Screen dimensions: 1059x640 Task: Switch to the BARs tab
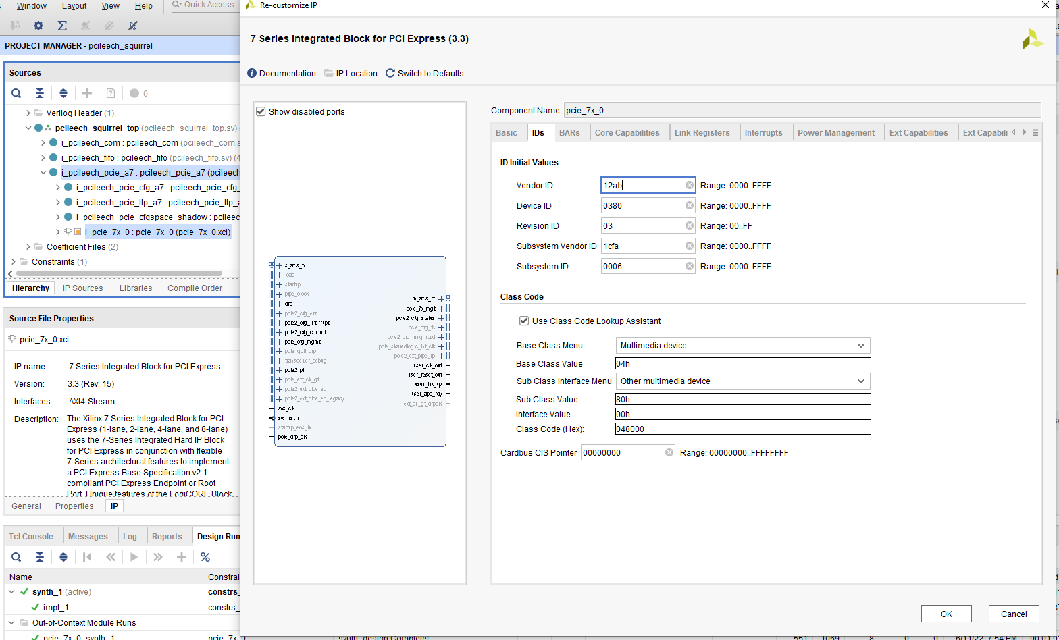click(x=569, y=132)
